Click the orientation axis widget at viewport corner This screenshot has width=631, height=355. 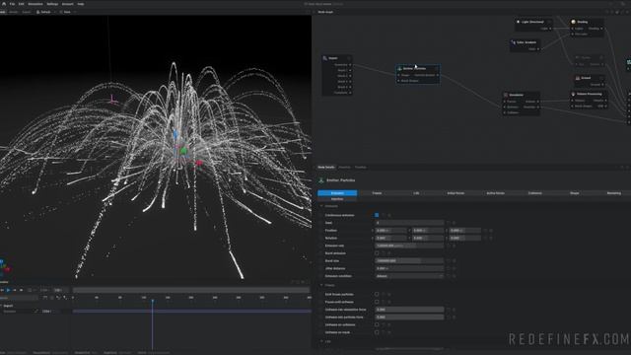coord(4,267)
